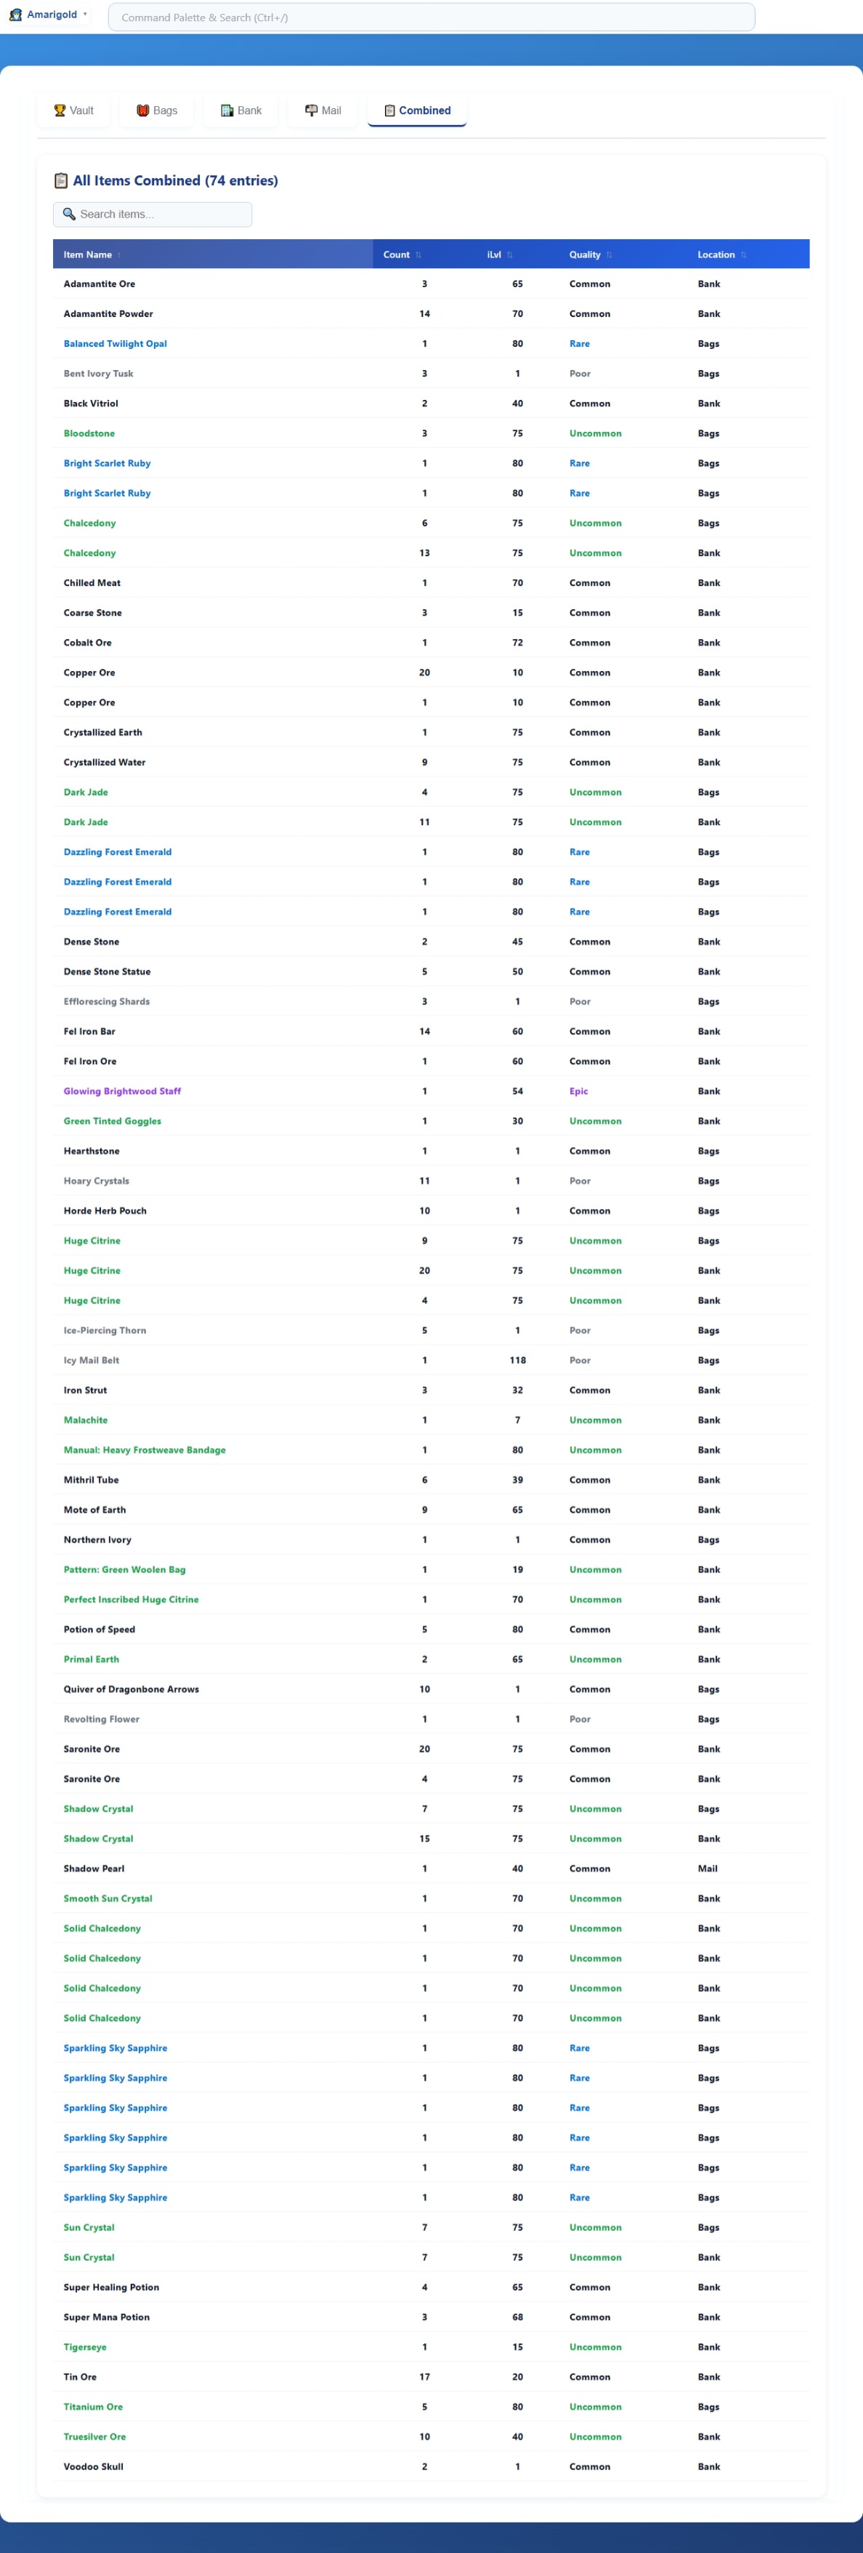Click the Vault trophy icon
This screenshot has height=2553, width=863.
pos(60,111)
